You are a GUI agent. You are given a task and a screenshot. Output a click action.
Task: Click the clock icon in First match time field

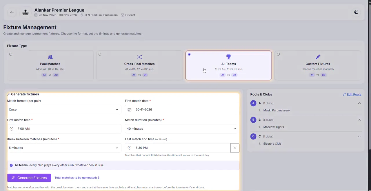(x=12, y=128)
